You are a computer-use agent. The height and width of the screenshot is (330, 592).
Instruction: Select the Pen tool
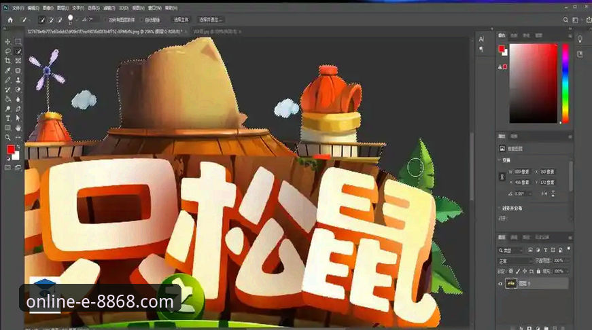tap(18, 109)
